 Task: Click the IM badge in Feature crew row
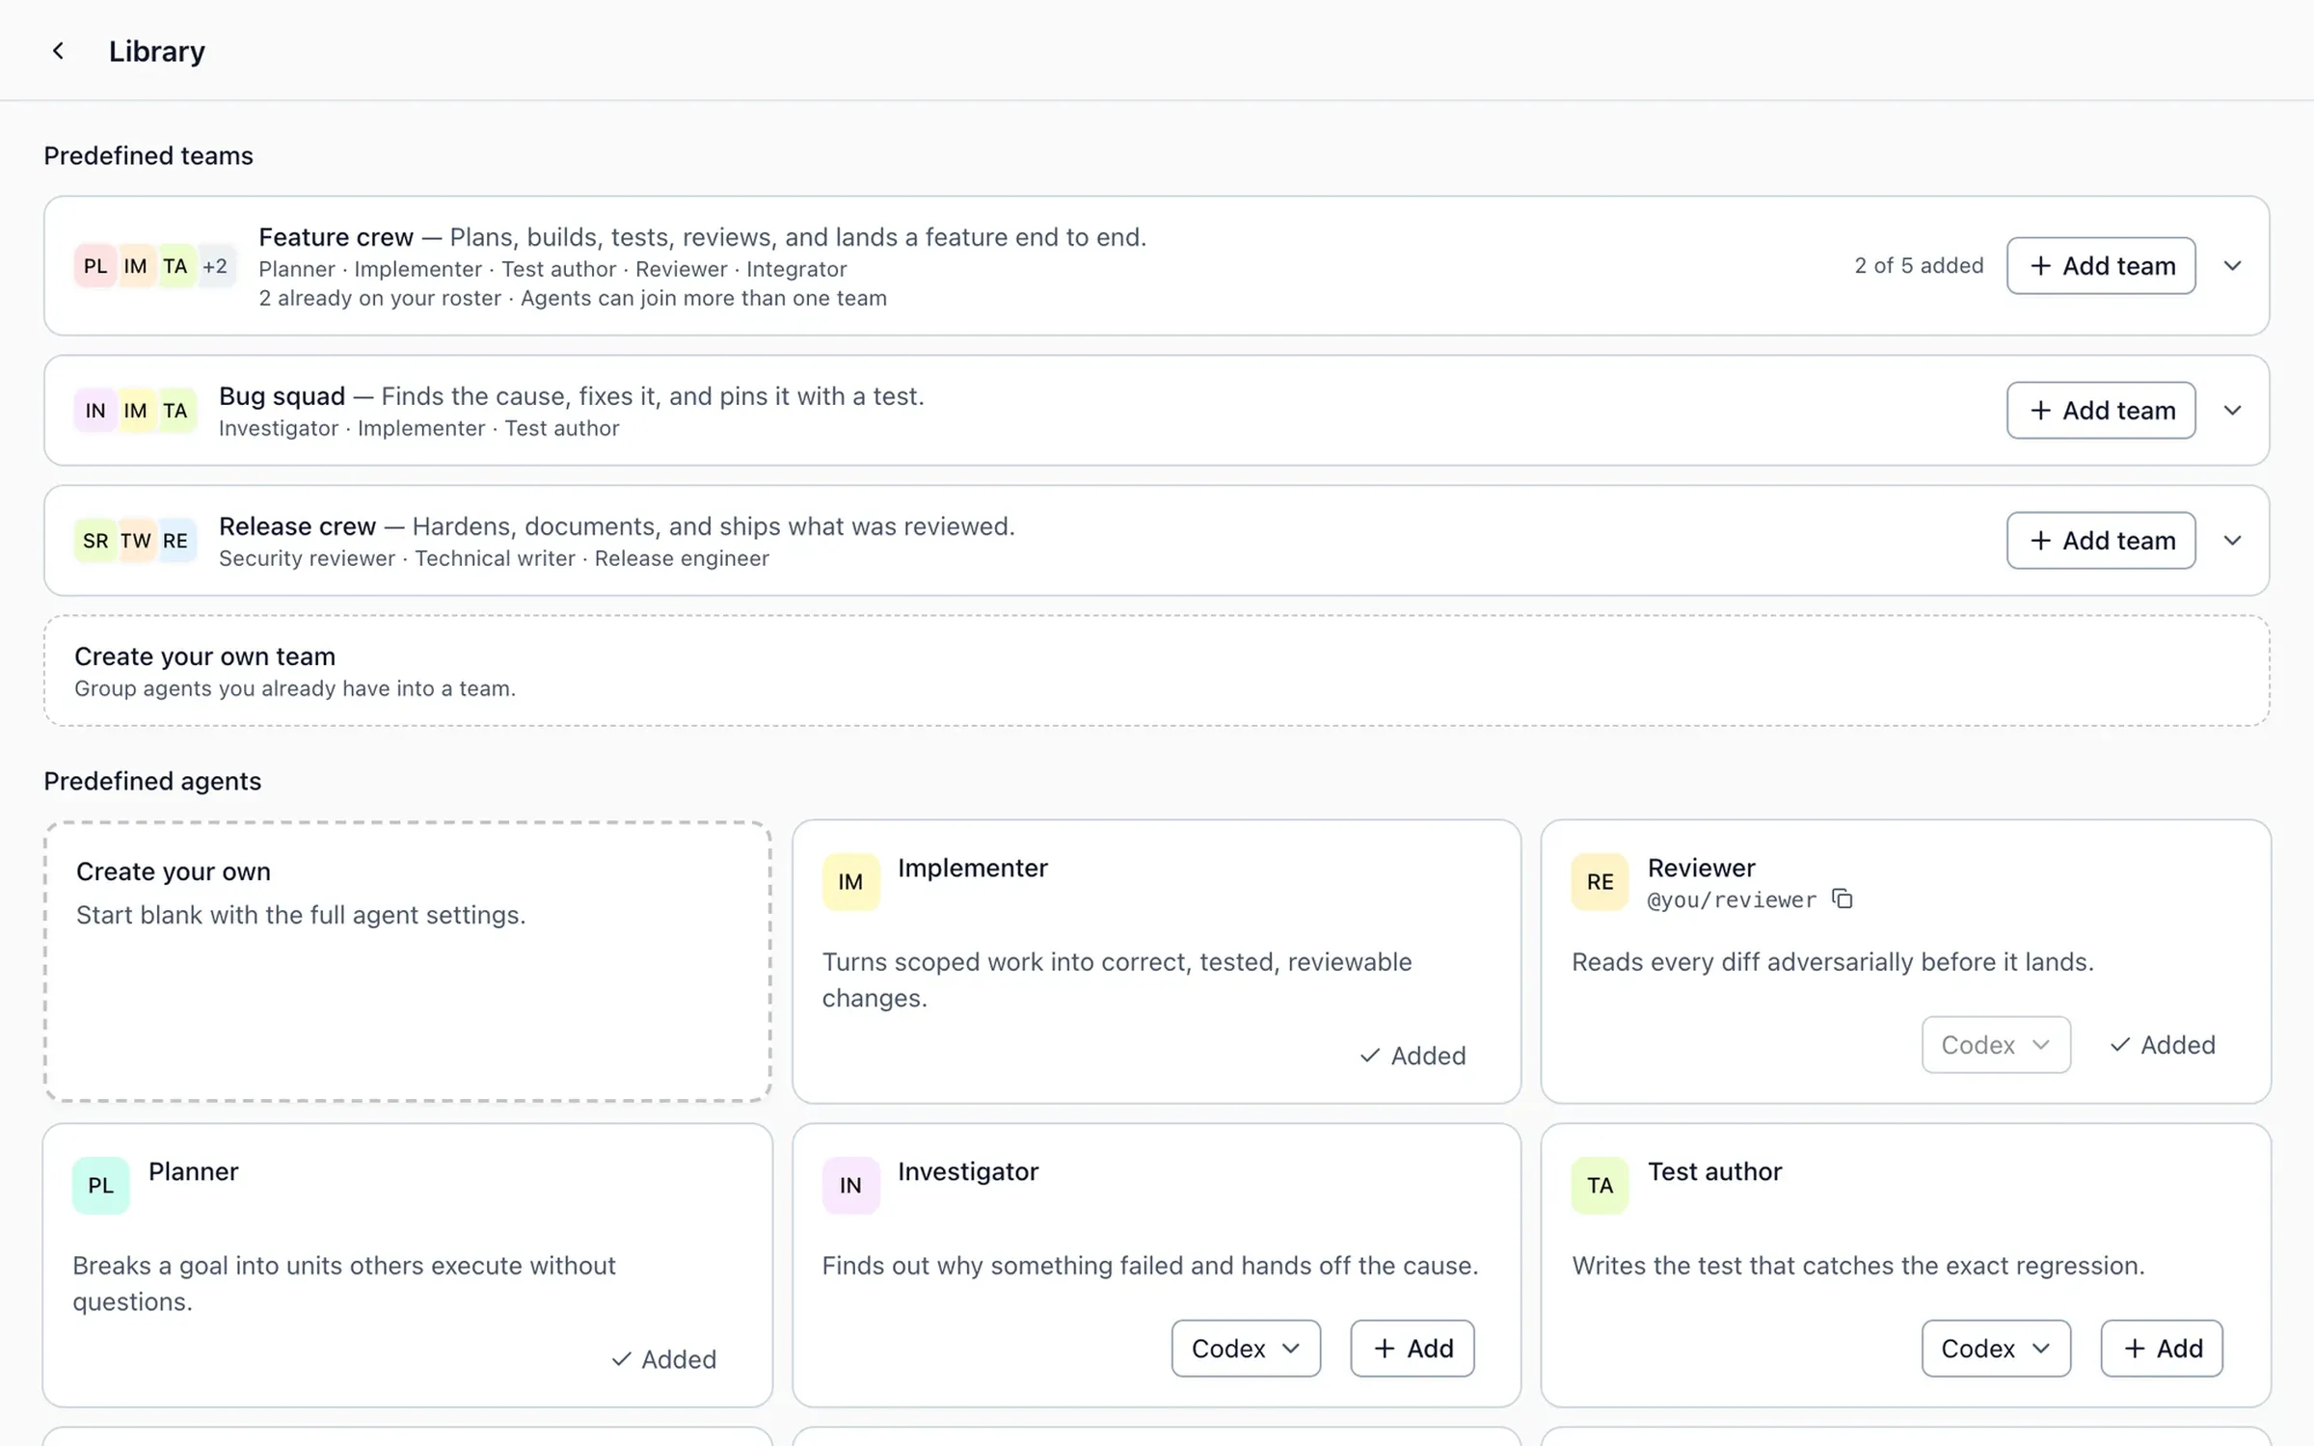136,266
